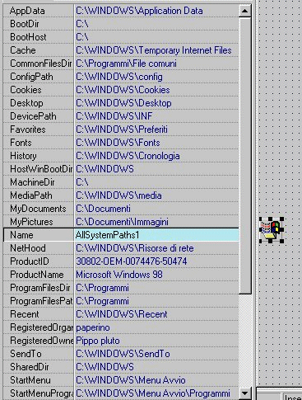This screenshot has width=302, height=400.
Task: Click the MachineDir property name
Action: pos(32,182)
